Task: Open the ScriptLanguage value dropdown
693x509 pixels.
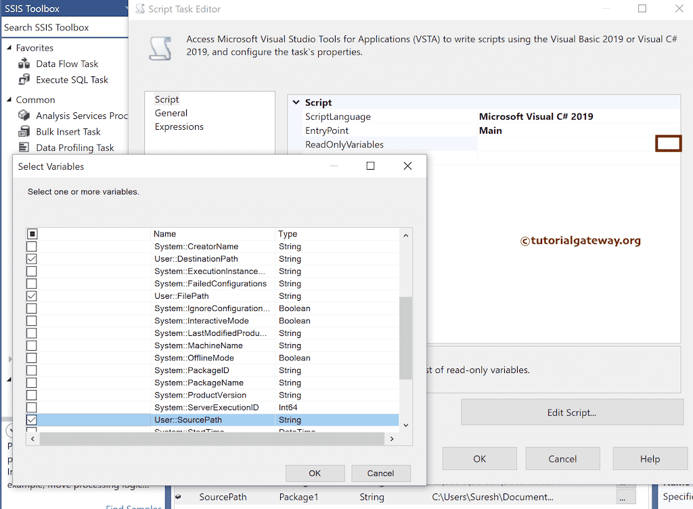Action: pos(579,116)
